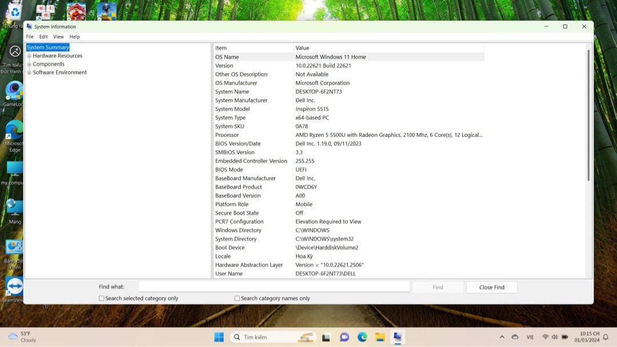Image resolution: width=617 pixels, height=347 pixels.
Task: Toggle the Wi-Fi status icon
Action: point(546,337)
